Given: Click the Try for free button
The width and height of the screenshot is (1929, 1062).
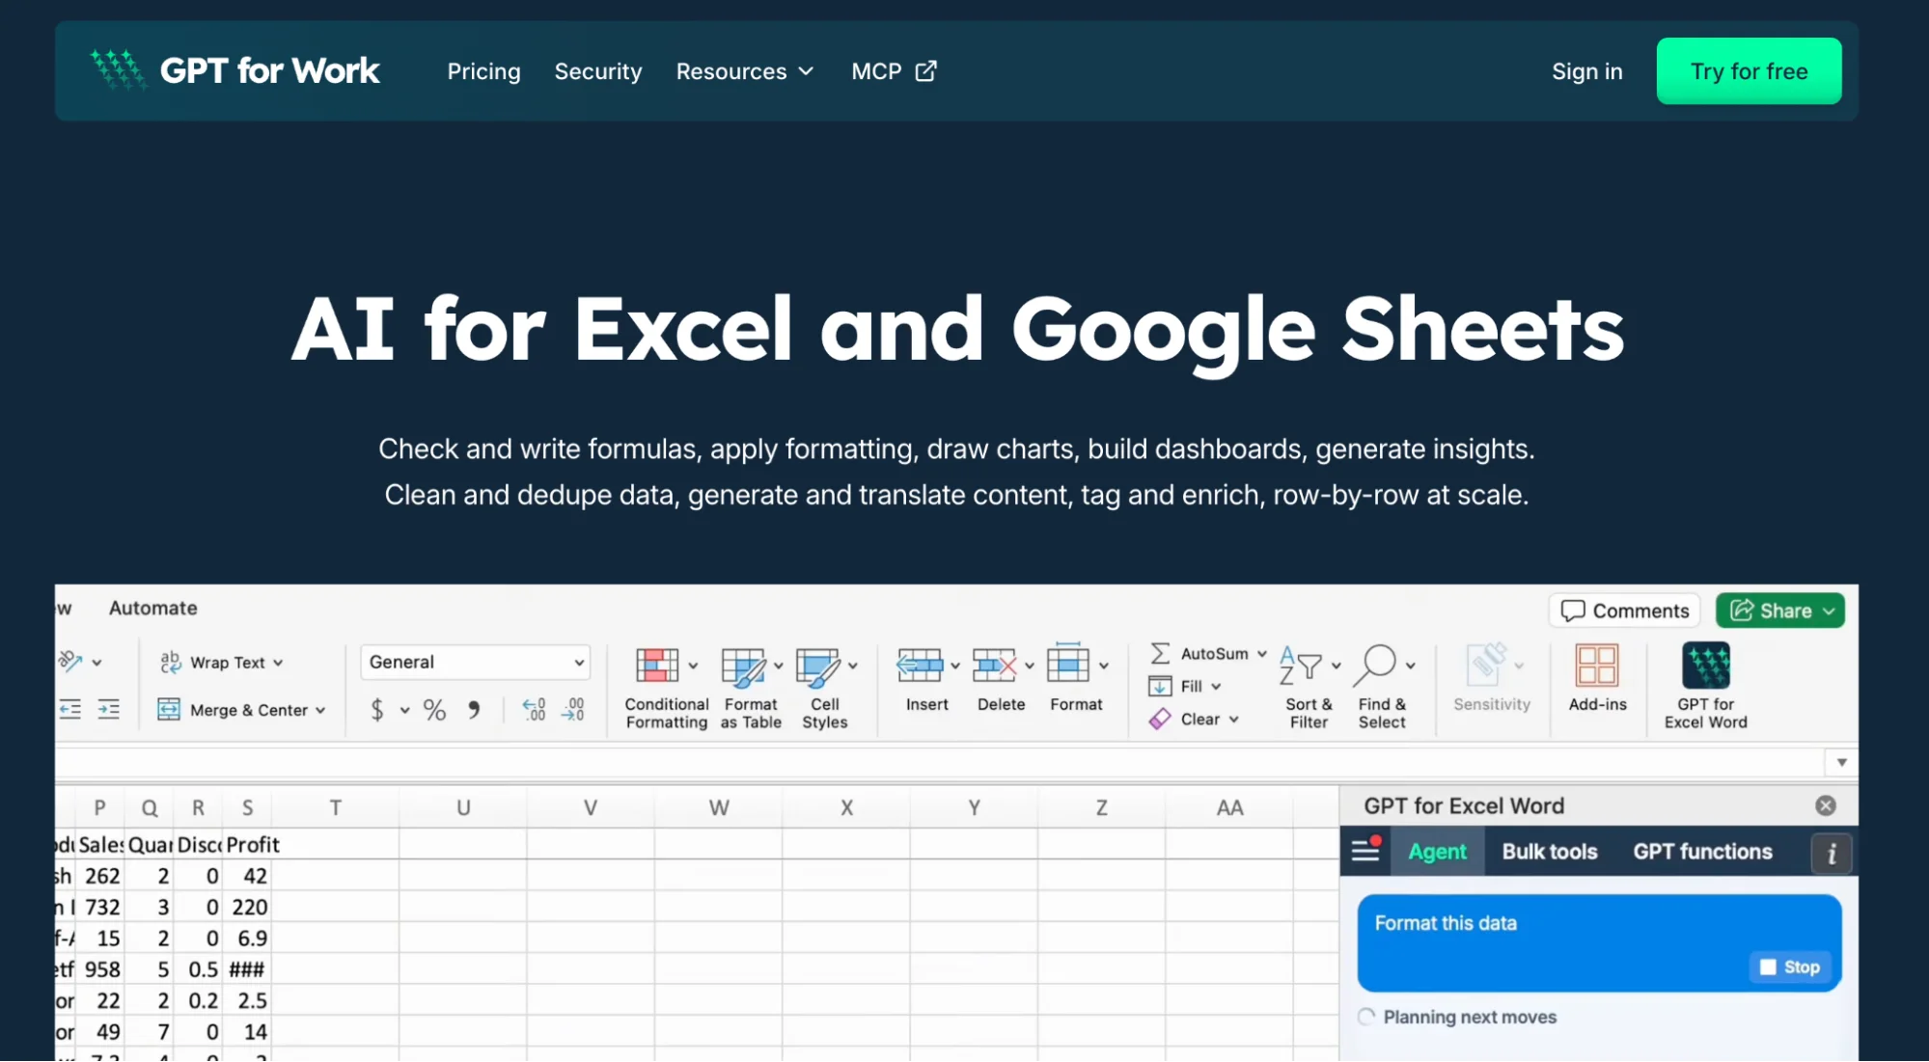Looking at the screenshot, I should (x=1749, y=71).
